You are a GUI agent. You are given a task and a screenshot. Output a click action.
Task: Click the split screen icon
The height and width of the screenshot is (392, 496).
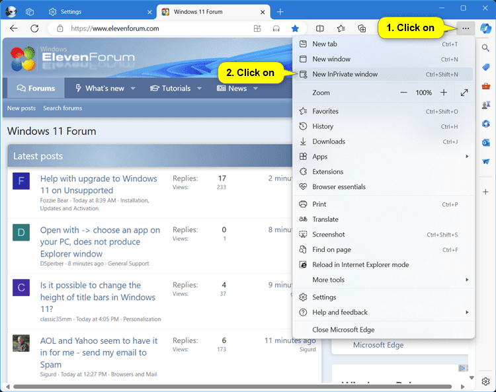(x=320, y=29)
